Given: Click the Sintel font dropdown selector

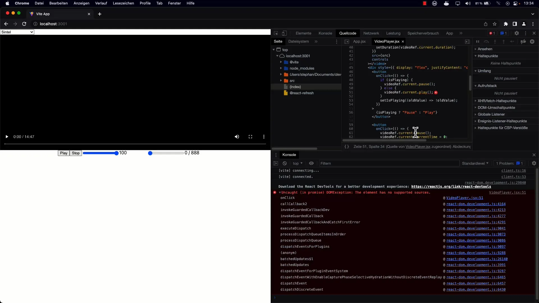Looking at the screenshot, I should [17, 32].
